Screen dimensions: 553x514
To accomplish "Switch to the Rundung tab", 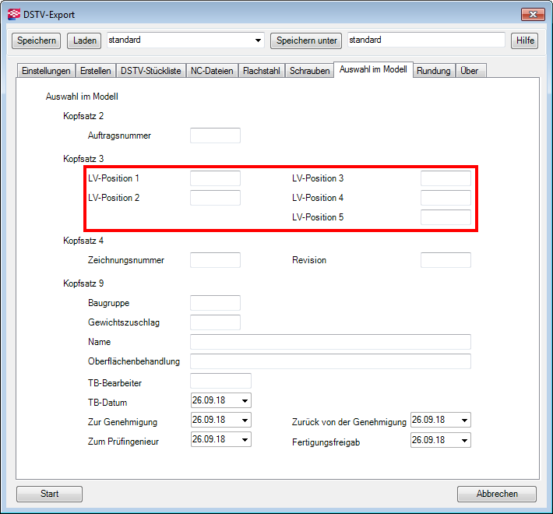I will [x=434, y=71].
